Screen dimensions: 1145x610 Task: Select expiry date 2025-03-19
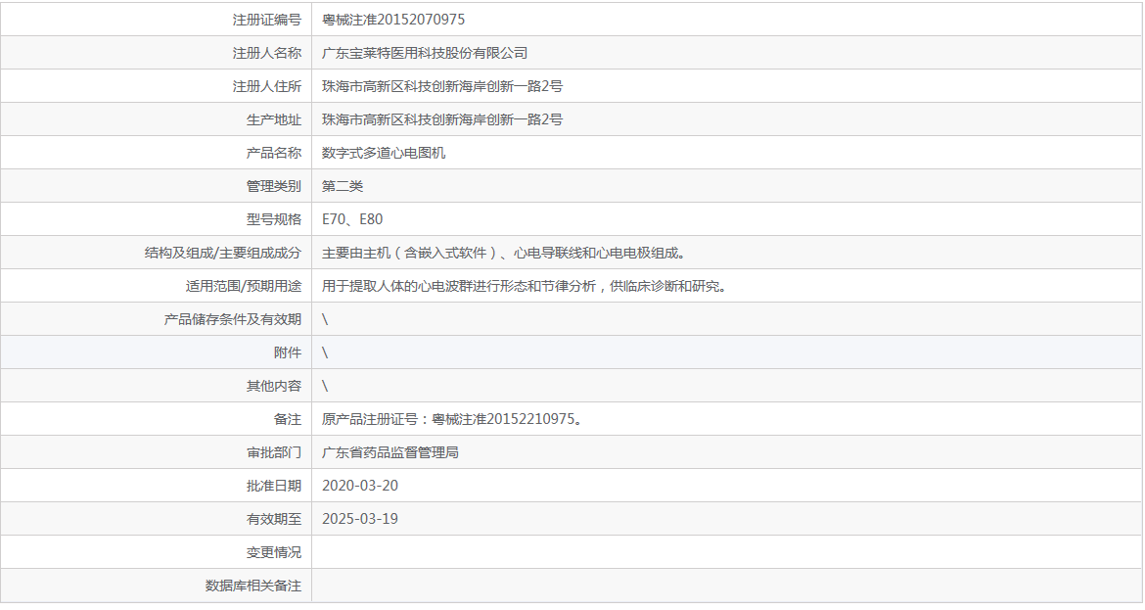358,518
